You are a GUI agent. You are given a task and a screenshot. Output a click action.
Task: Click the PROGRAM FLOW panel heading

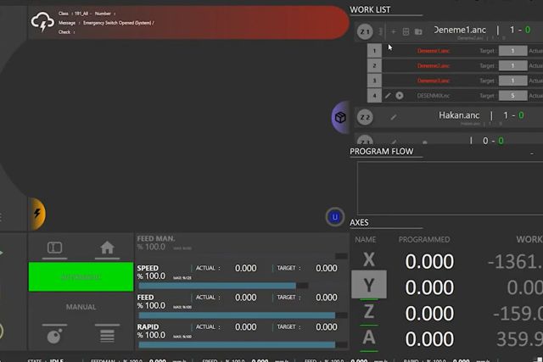381,152
